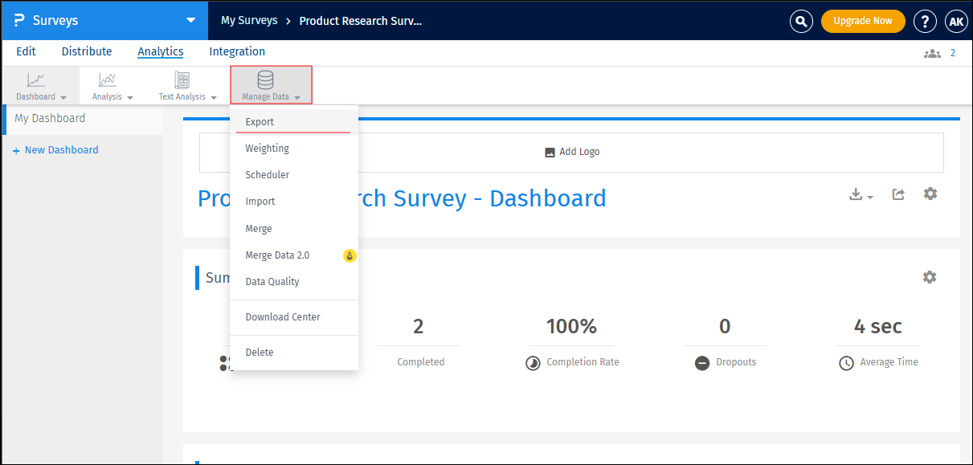Switch to the Integration tab
The image size is (973, 465).
coord(236,51)
